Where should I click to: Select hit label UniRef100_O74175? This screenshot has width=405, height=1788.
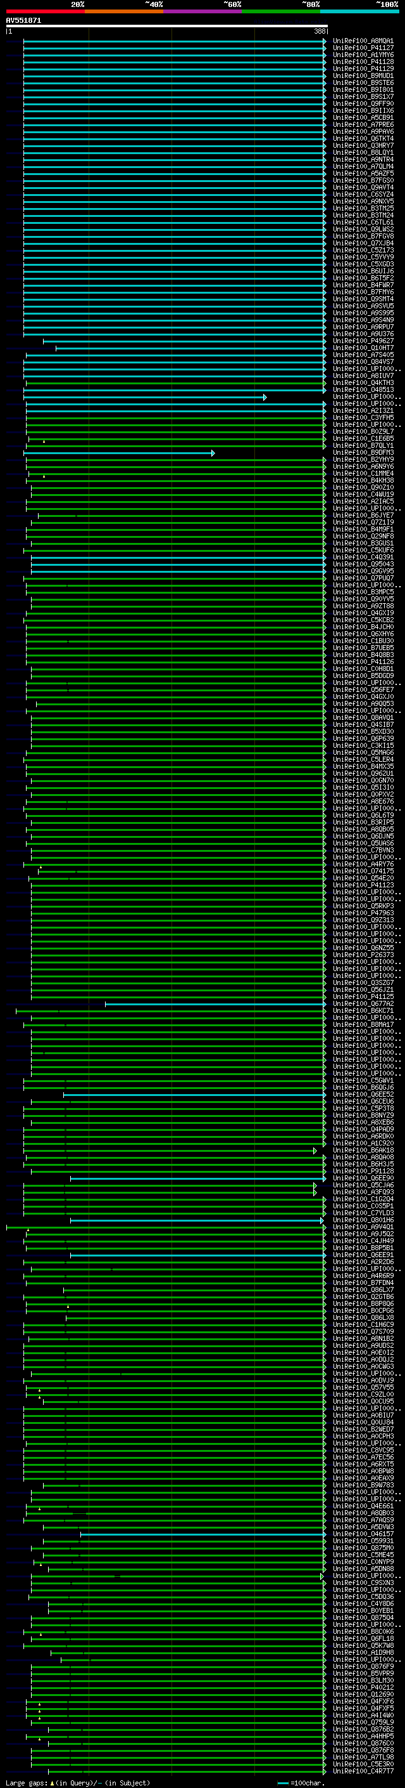pos(363,870)
